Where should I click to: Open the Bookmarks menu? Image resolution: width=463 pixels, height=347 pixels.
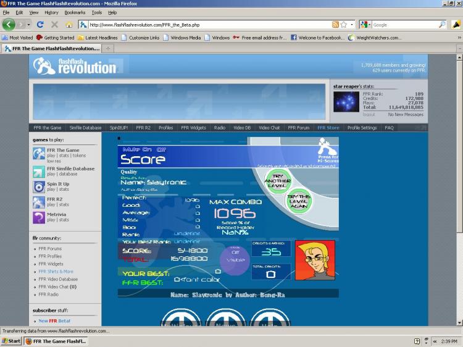click(75, 12)
